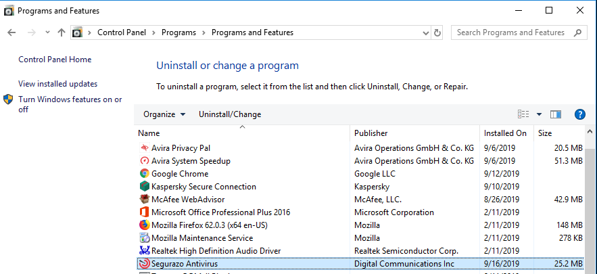Viewport: 597px width, 274px height.
Task: Click the 8/26/2019 install date
Action: point(502,200)
